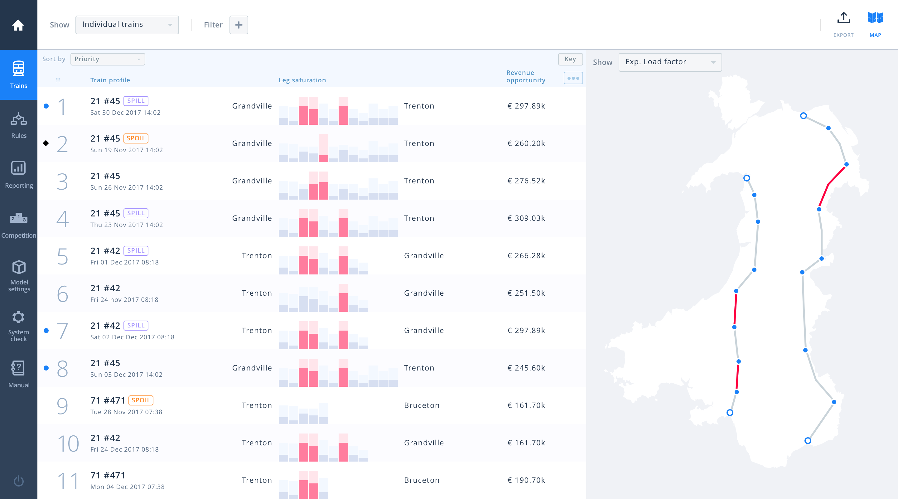
Task: Open the Sort by 'Priority' dropdown
Action: (x=108, y=59)
